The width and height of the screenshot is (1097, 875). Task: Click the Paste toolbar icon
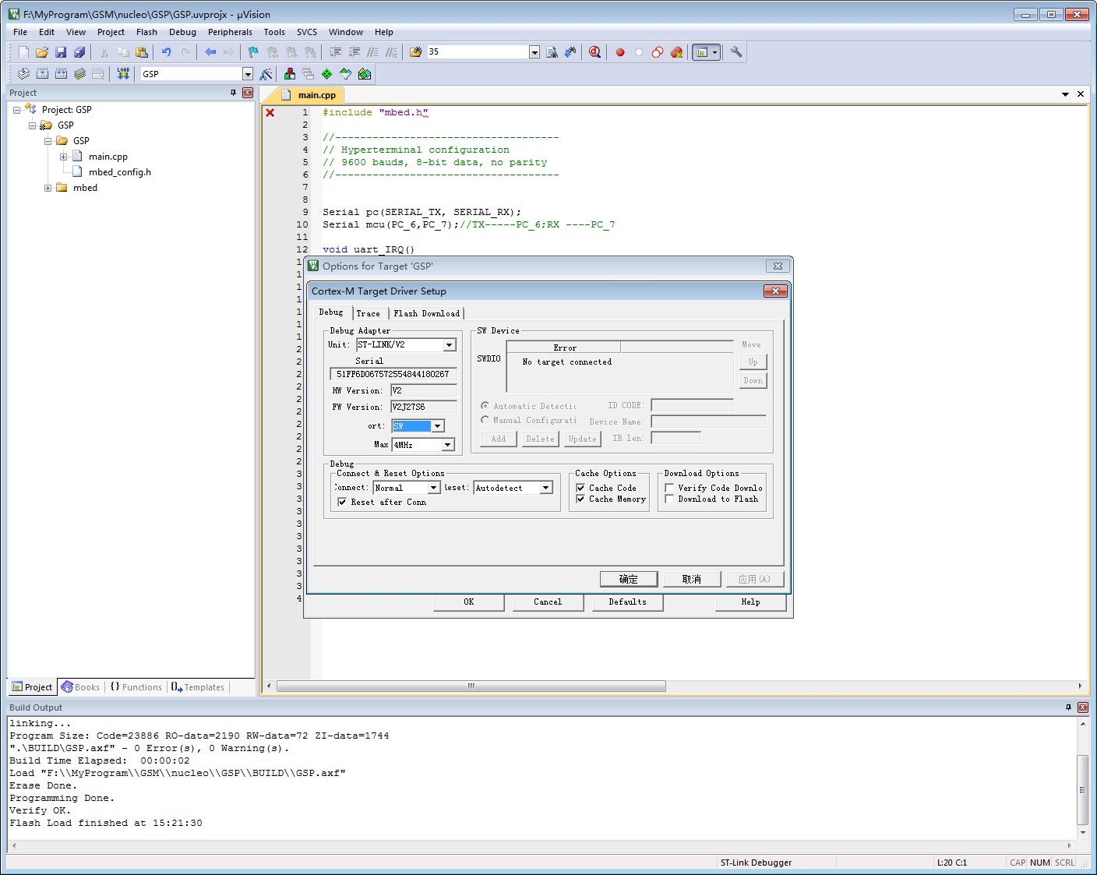tap(142, 52)
